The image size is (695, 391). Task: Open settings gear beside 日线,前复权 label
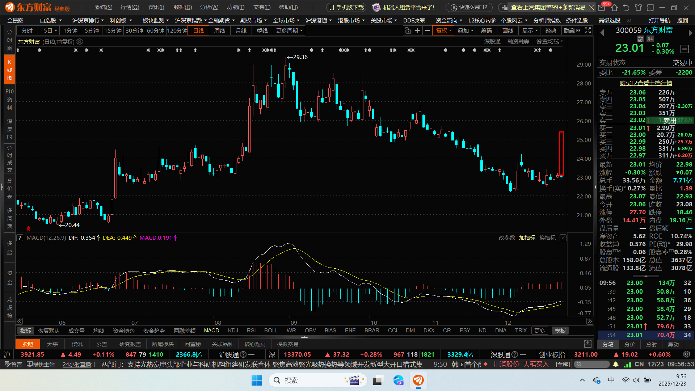(x=80, y=42)
